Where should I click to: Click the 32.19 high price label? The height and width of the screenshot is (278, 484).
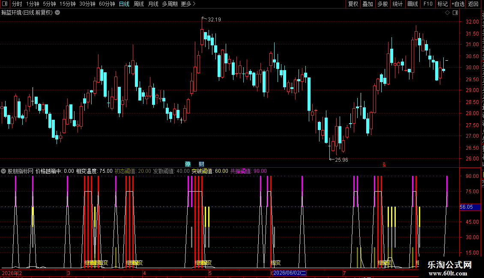(x=214, y=19)
